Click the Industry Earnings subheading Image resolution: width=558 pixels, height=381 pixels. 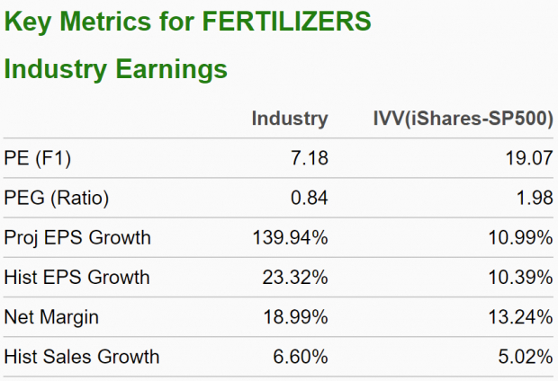(x=116, y=69)
